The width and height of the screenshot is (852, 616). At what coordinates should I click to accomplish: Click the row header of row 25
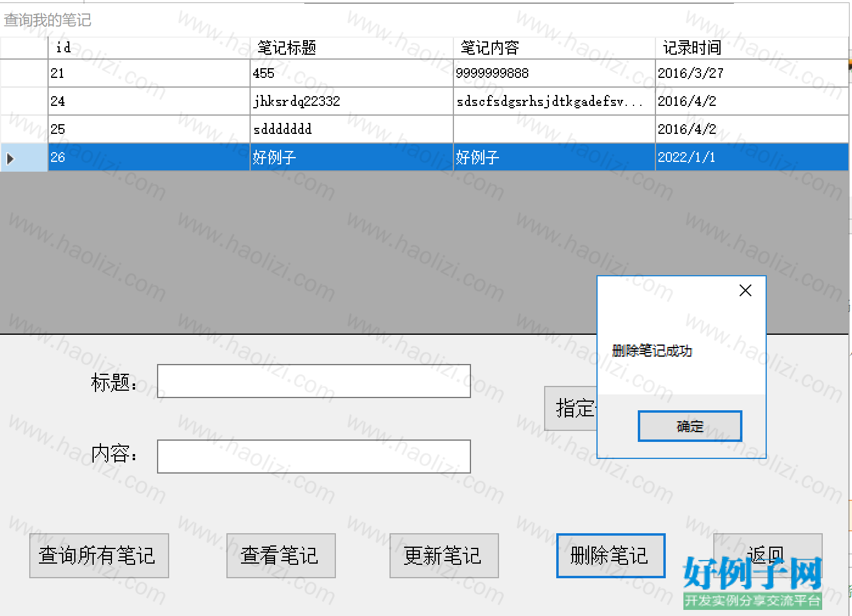click(24, 129)
